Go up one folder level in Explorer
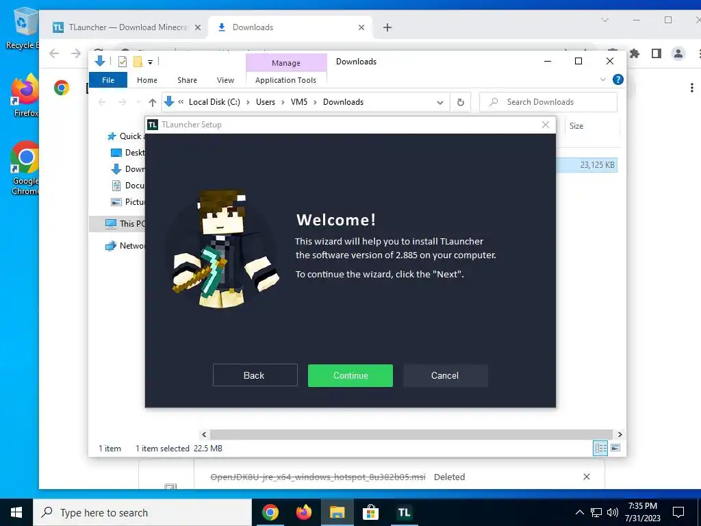This screenshot has height=526, width=701. (153, 103)
